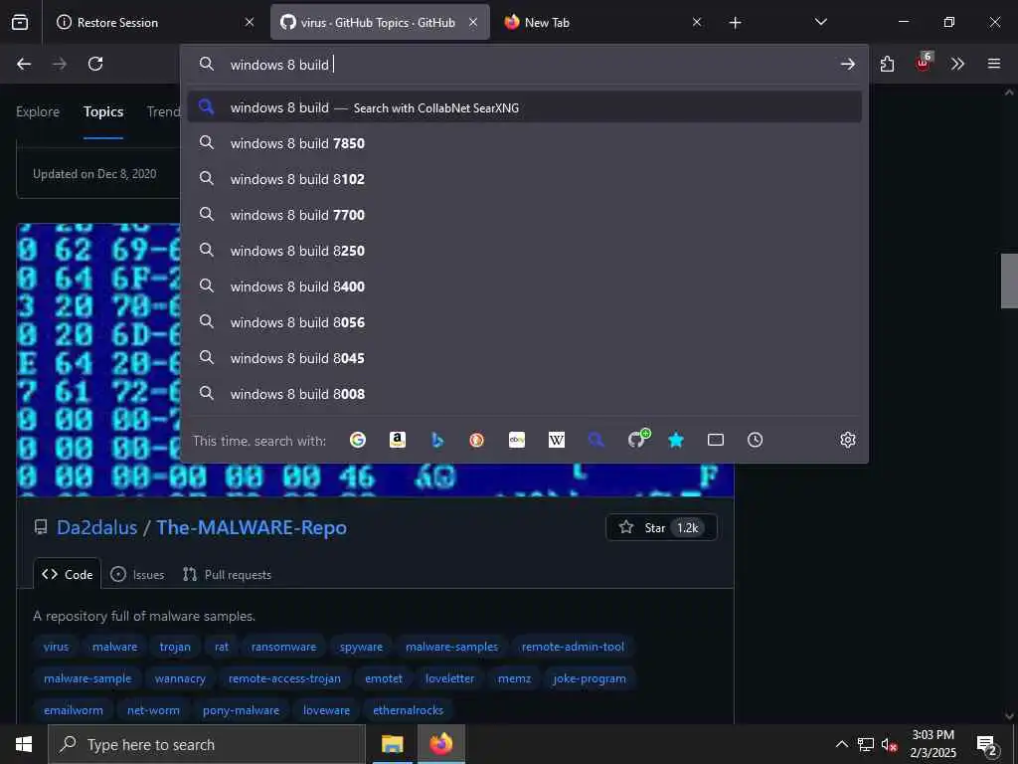Open a new tab with plus
The image size is (1018, 764).
[735, 23]
